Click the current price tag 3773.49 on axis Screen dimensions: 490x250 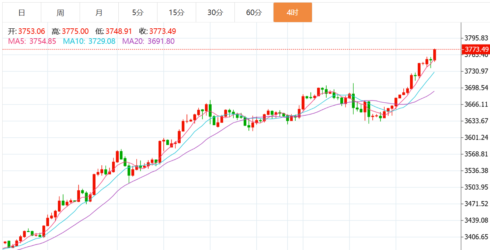pyautogui.click(x=477, y=49)
